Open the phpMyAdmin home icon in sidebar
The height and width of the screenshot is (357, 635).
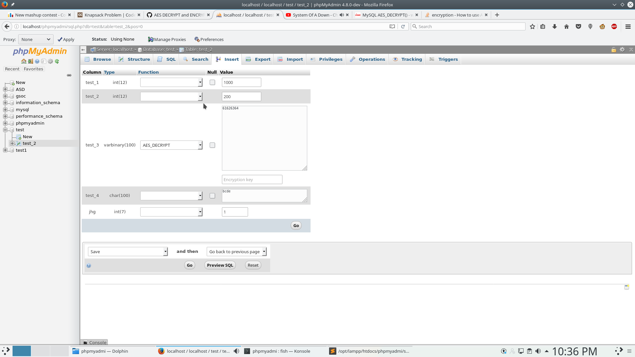point(24,61)
